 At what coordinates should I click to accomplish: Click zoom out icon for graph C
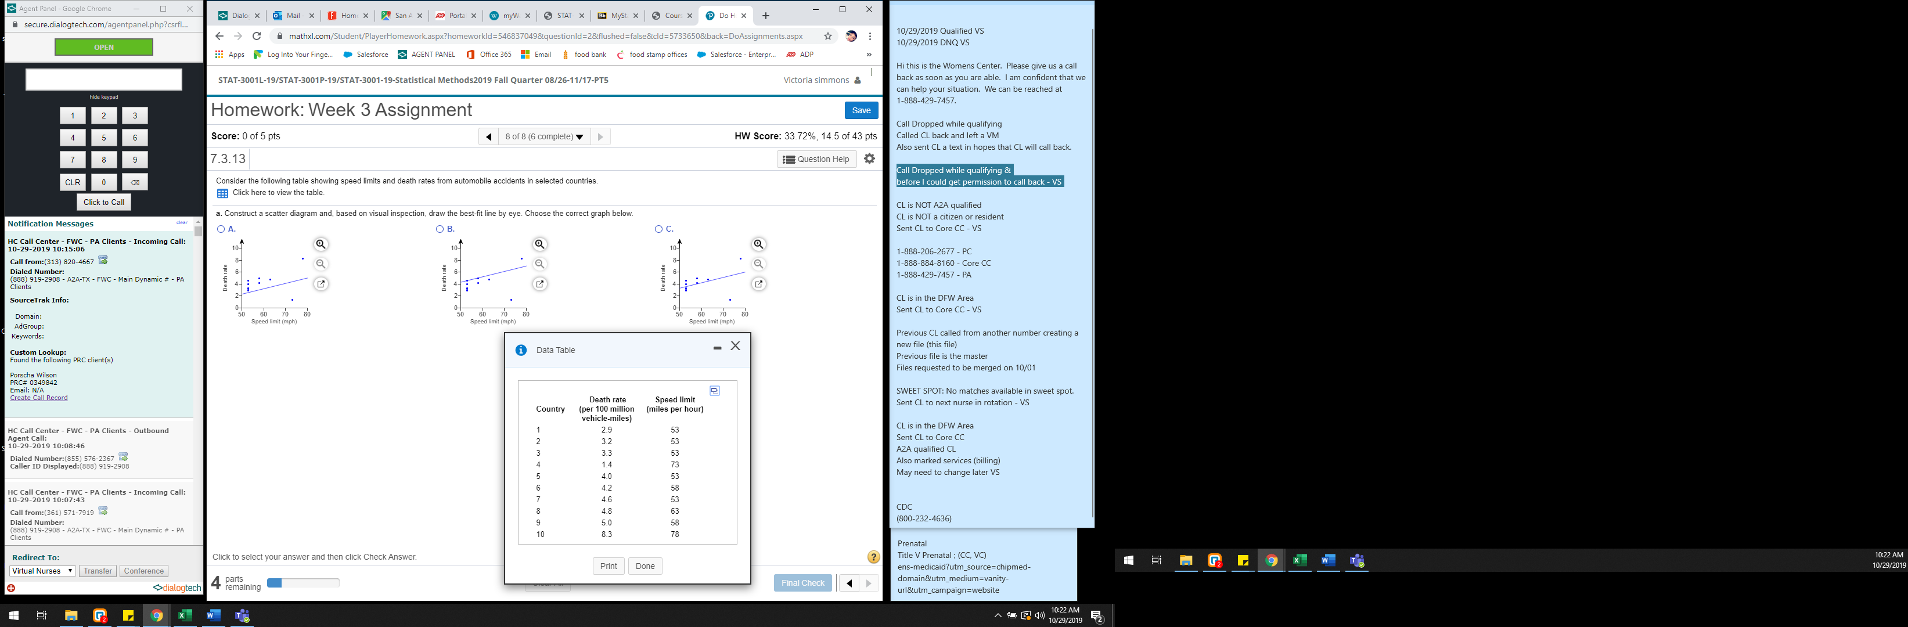point(758,264)
